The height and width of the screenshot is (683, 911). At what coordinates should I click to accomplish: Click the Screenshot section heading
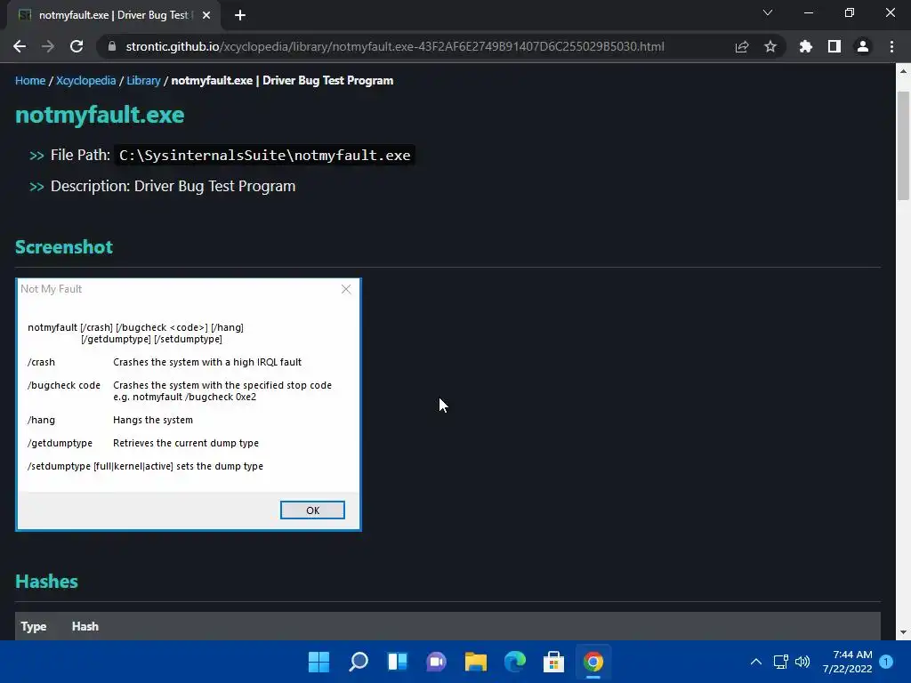64,247
